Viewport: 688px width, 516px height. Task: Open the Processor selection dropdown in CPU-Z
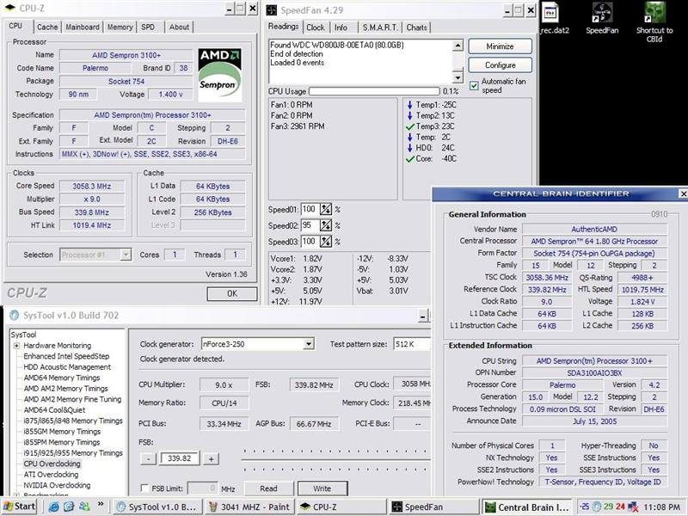(126, 255)
